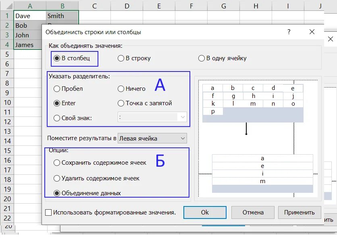Select cell containing 'Bob'
337x241 pixels.
[28, 25]
